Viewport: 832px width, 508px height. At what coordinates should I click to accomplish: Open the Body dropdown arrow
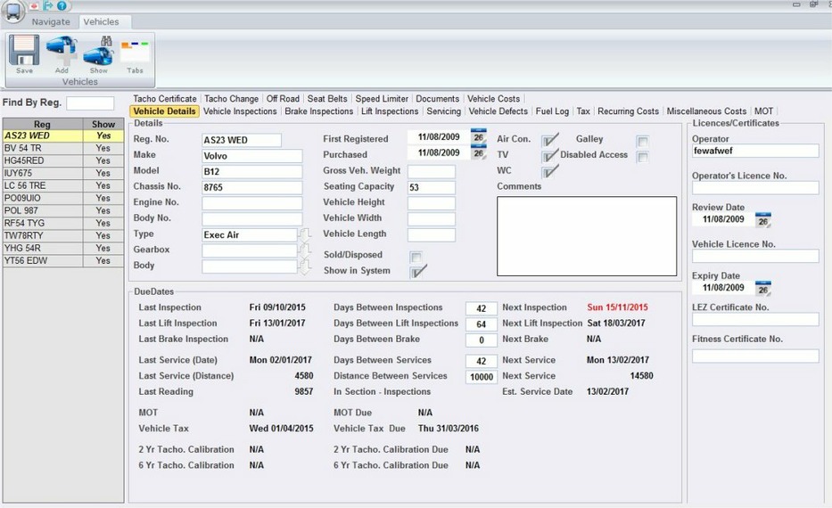click(x=304, y=266)
